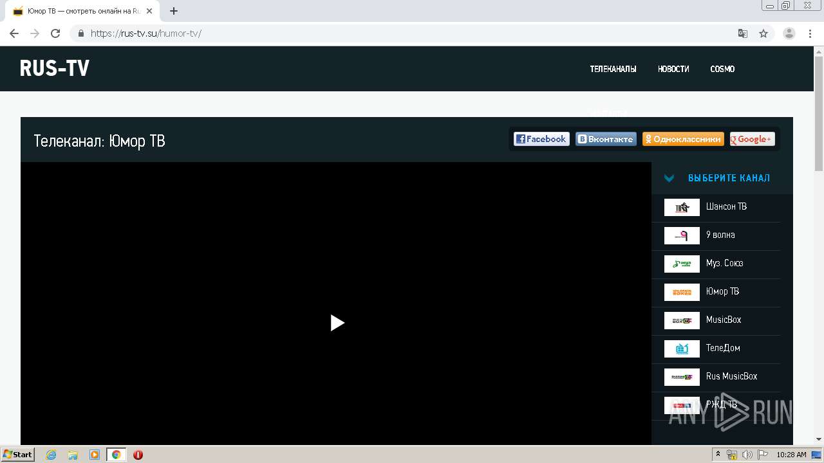Open File Explorer from taskbar

[73, 455]
